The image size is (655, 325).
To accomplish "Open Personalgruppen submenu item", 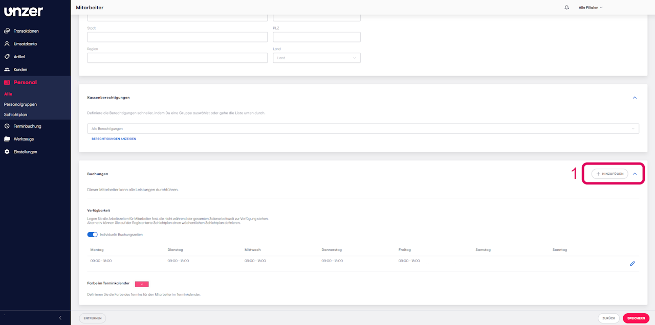I will tap(20, 104).
